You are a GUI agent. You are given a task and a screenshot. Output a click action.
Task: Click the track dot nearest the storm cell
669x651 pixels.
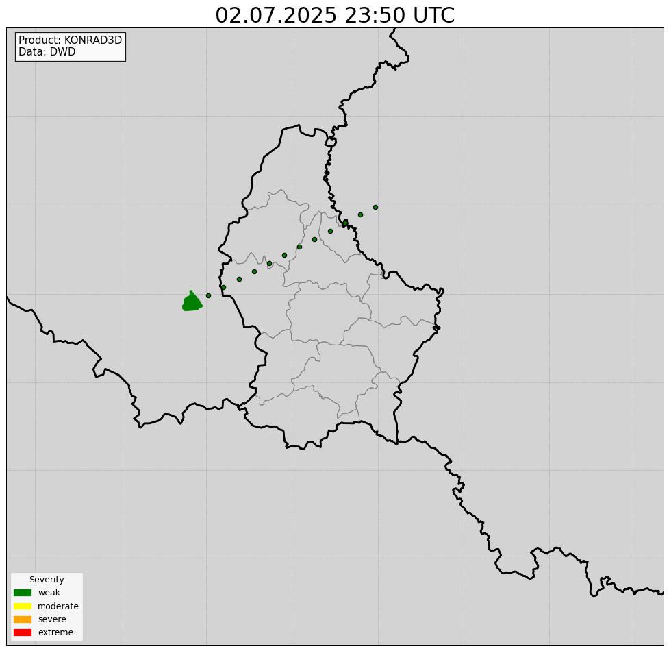208,295
